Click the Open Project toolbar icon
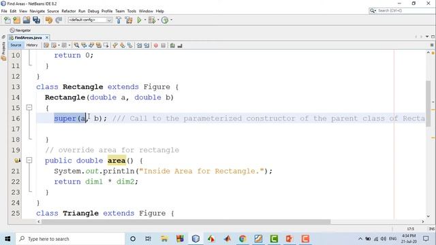Screen dimensions: 436x245 [27, 20]
